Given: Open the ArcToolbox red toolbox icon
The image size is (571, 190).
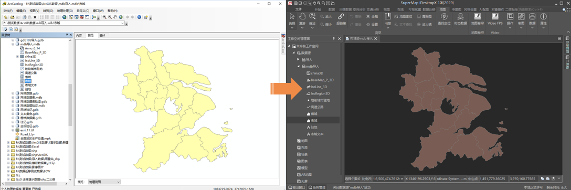Looking at the screenshot, I should click(x=82, y=17).
